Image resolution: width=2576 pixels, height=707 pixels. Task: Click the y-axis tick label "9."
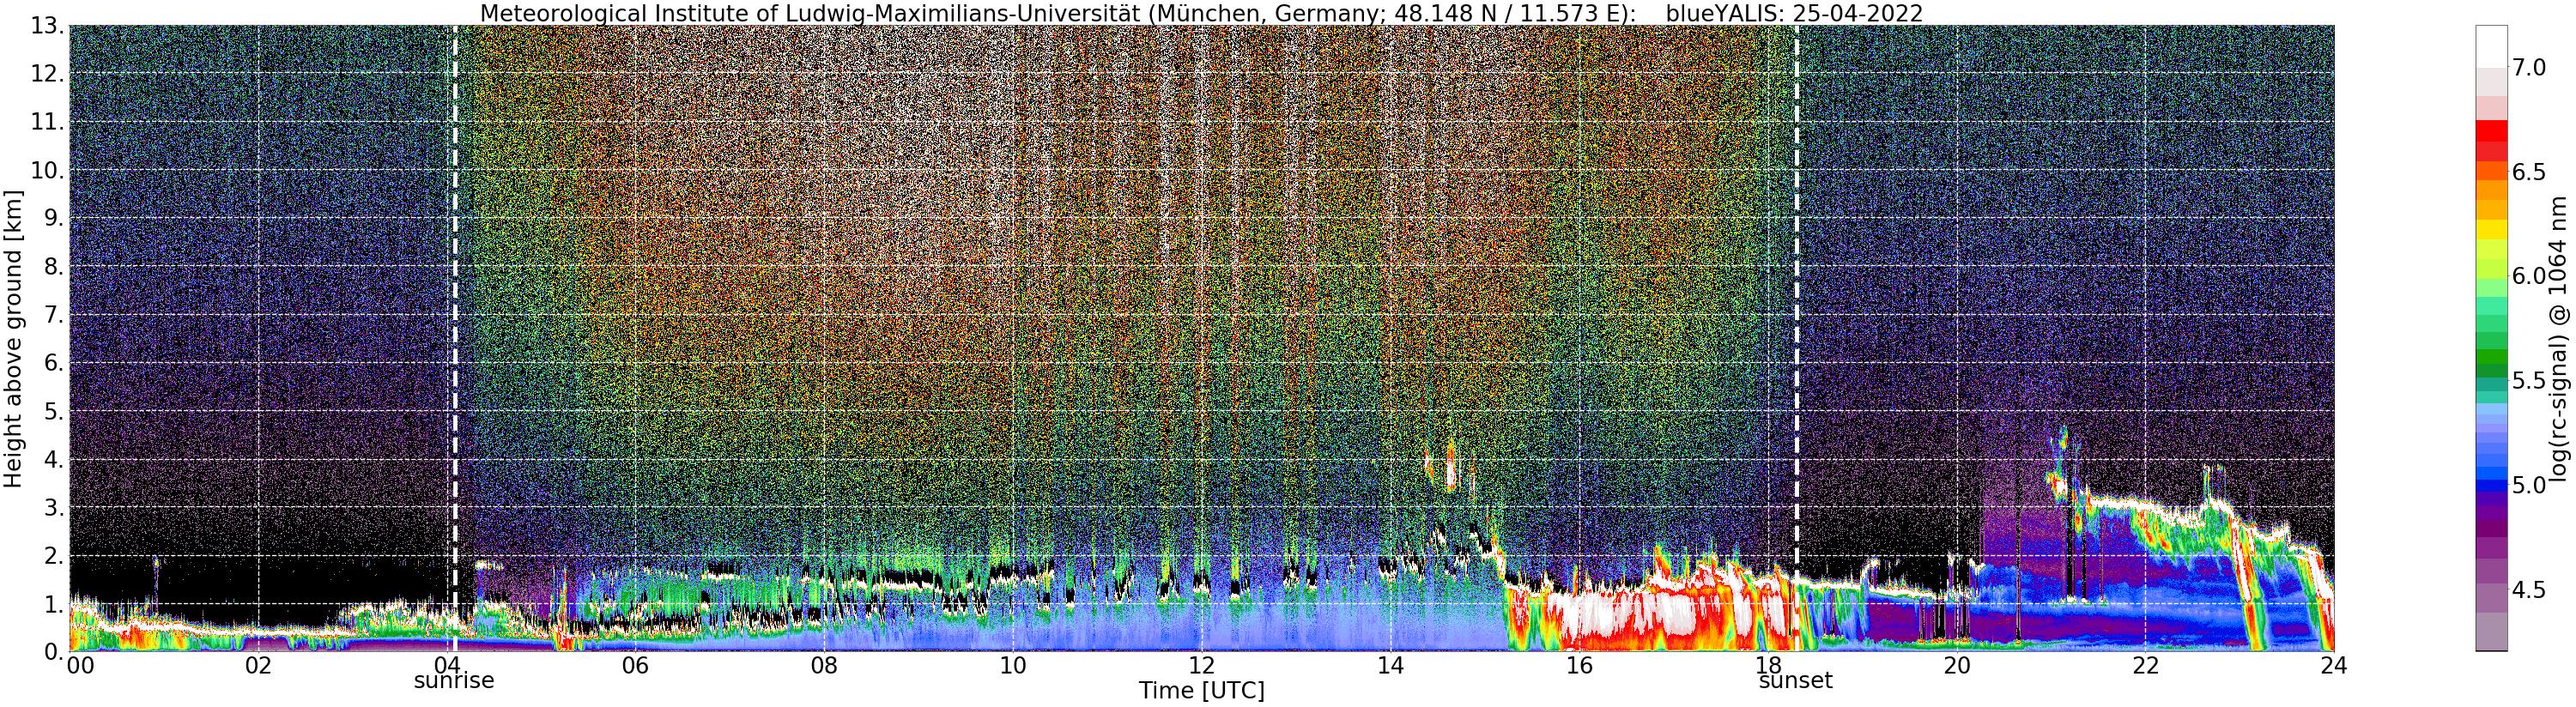pos(52,218)
